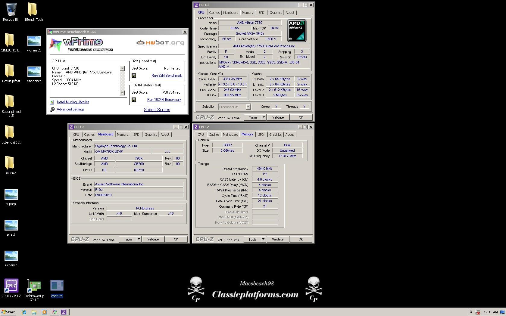Click the Install Missing Libraries link
The width and height of the screenshot is (506, 316).
73,102
